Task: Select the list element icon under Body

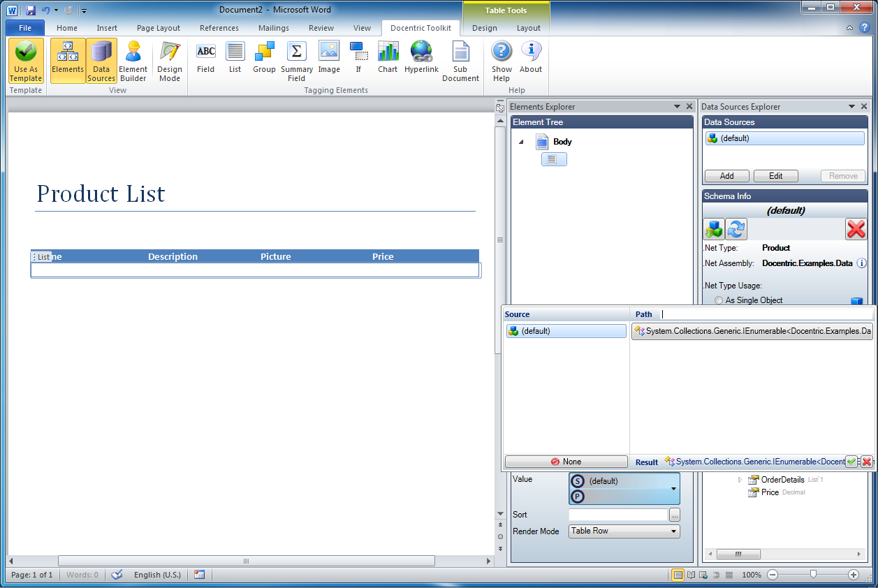Action: click(x=554, y=159)
